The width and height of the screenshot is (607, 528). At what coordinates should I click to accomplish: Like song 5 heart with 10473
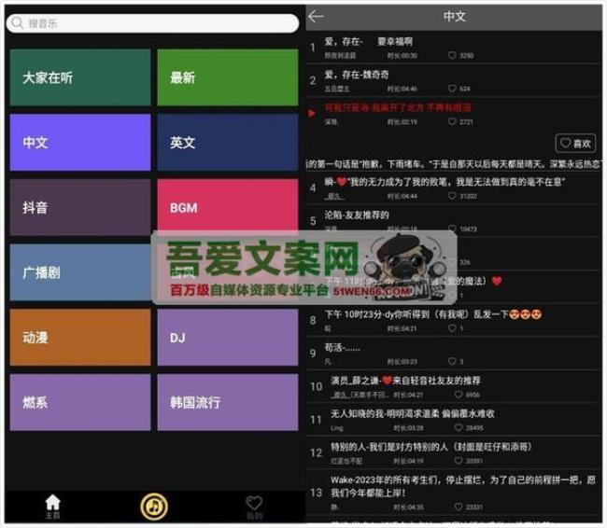point(452,229)
